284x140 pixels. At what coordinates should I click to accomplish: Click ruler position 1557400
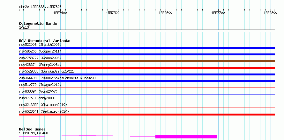[60, 13]
